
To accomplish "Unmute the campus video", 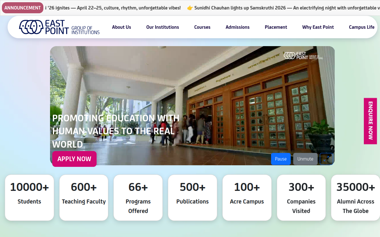I will [305, 159].
